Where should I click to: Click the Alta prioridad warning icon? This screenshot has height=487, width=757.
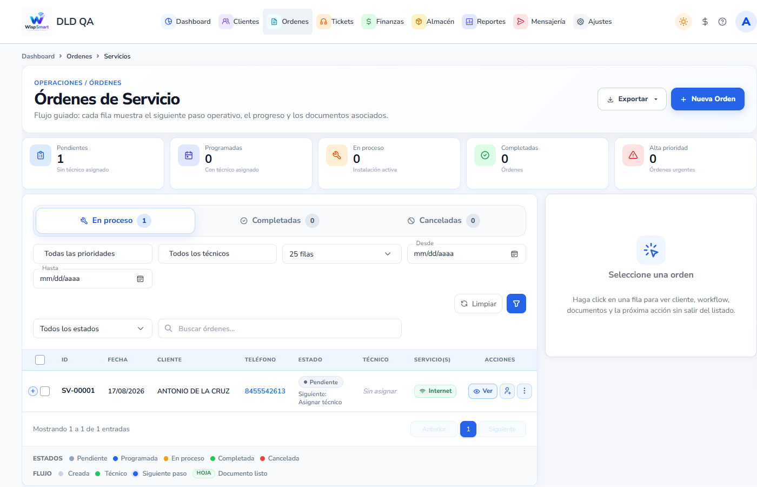pyautogui.click(x=633, y=155)
